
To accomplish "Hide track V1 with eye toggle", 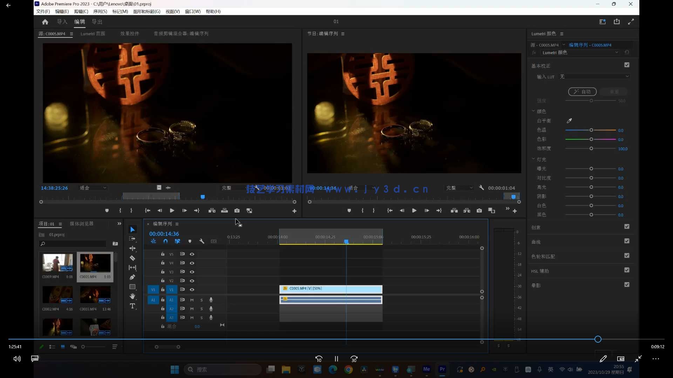I will pyautogui.click(x=192, y=290).
